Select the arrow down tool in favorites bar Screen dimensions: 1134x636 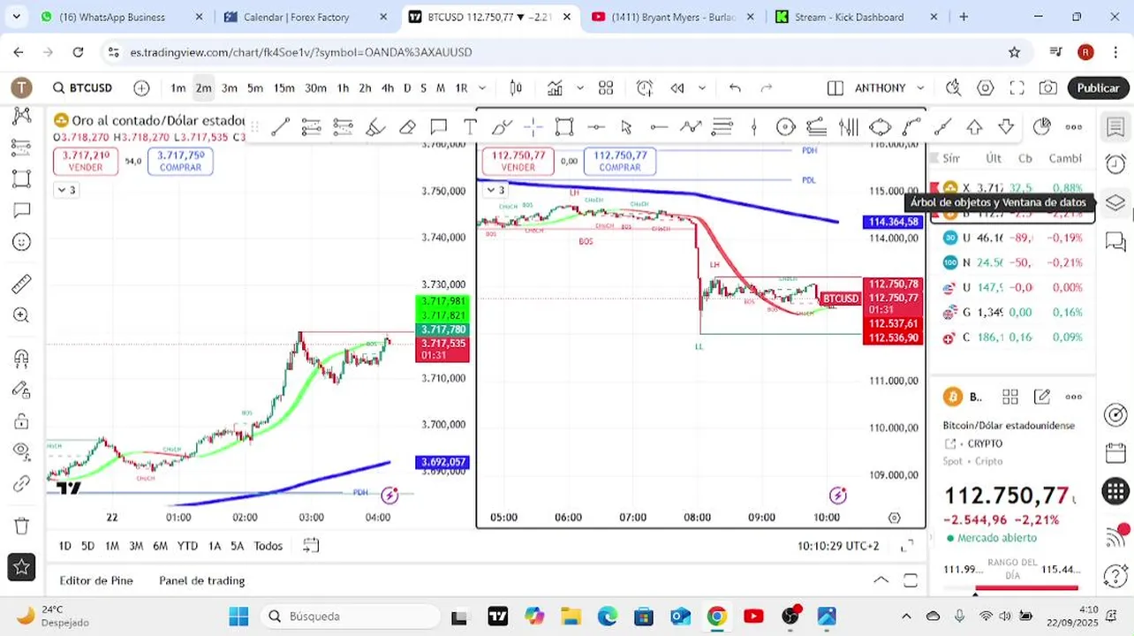click(x=1006, y=127)
